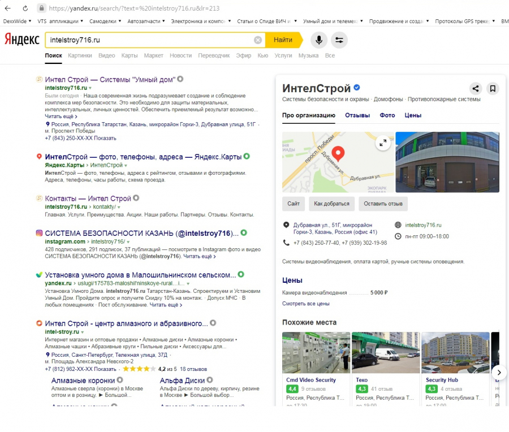This screenshot has height=432, width=509.
Task: Expand the intel-stroy.ru result options arrow
Action: tap(83, 332)
